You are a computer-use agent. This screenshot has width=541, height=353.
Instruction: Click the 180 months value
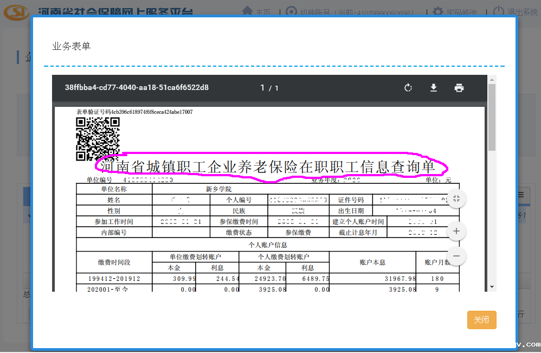pyautogui.click(x=437, y=279)
